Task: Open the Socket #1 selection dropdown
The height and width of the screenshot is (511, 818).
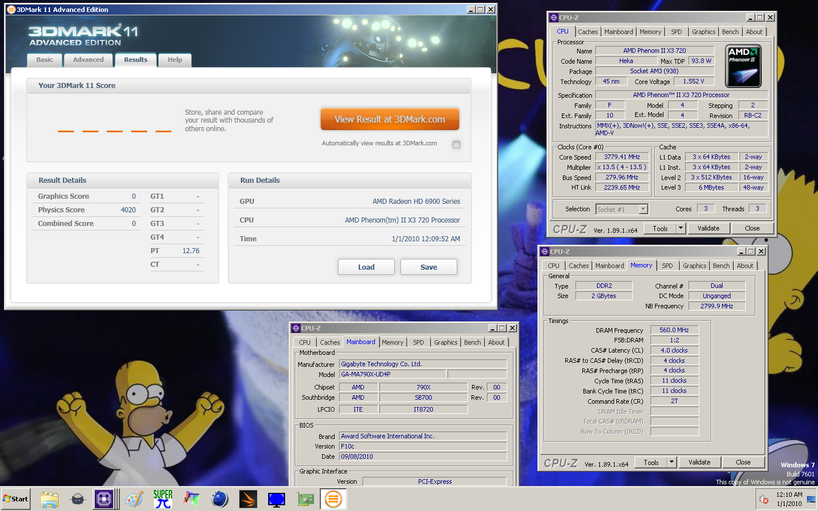Action: click(x=643, y=209)
